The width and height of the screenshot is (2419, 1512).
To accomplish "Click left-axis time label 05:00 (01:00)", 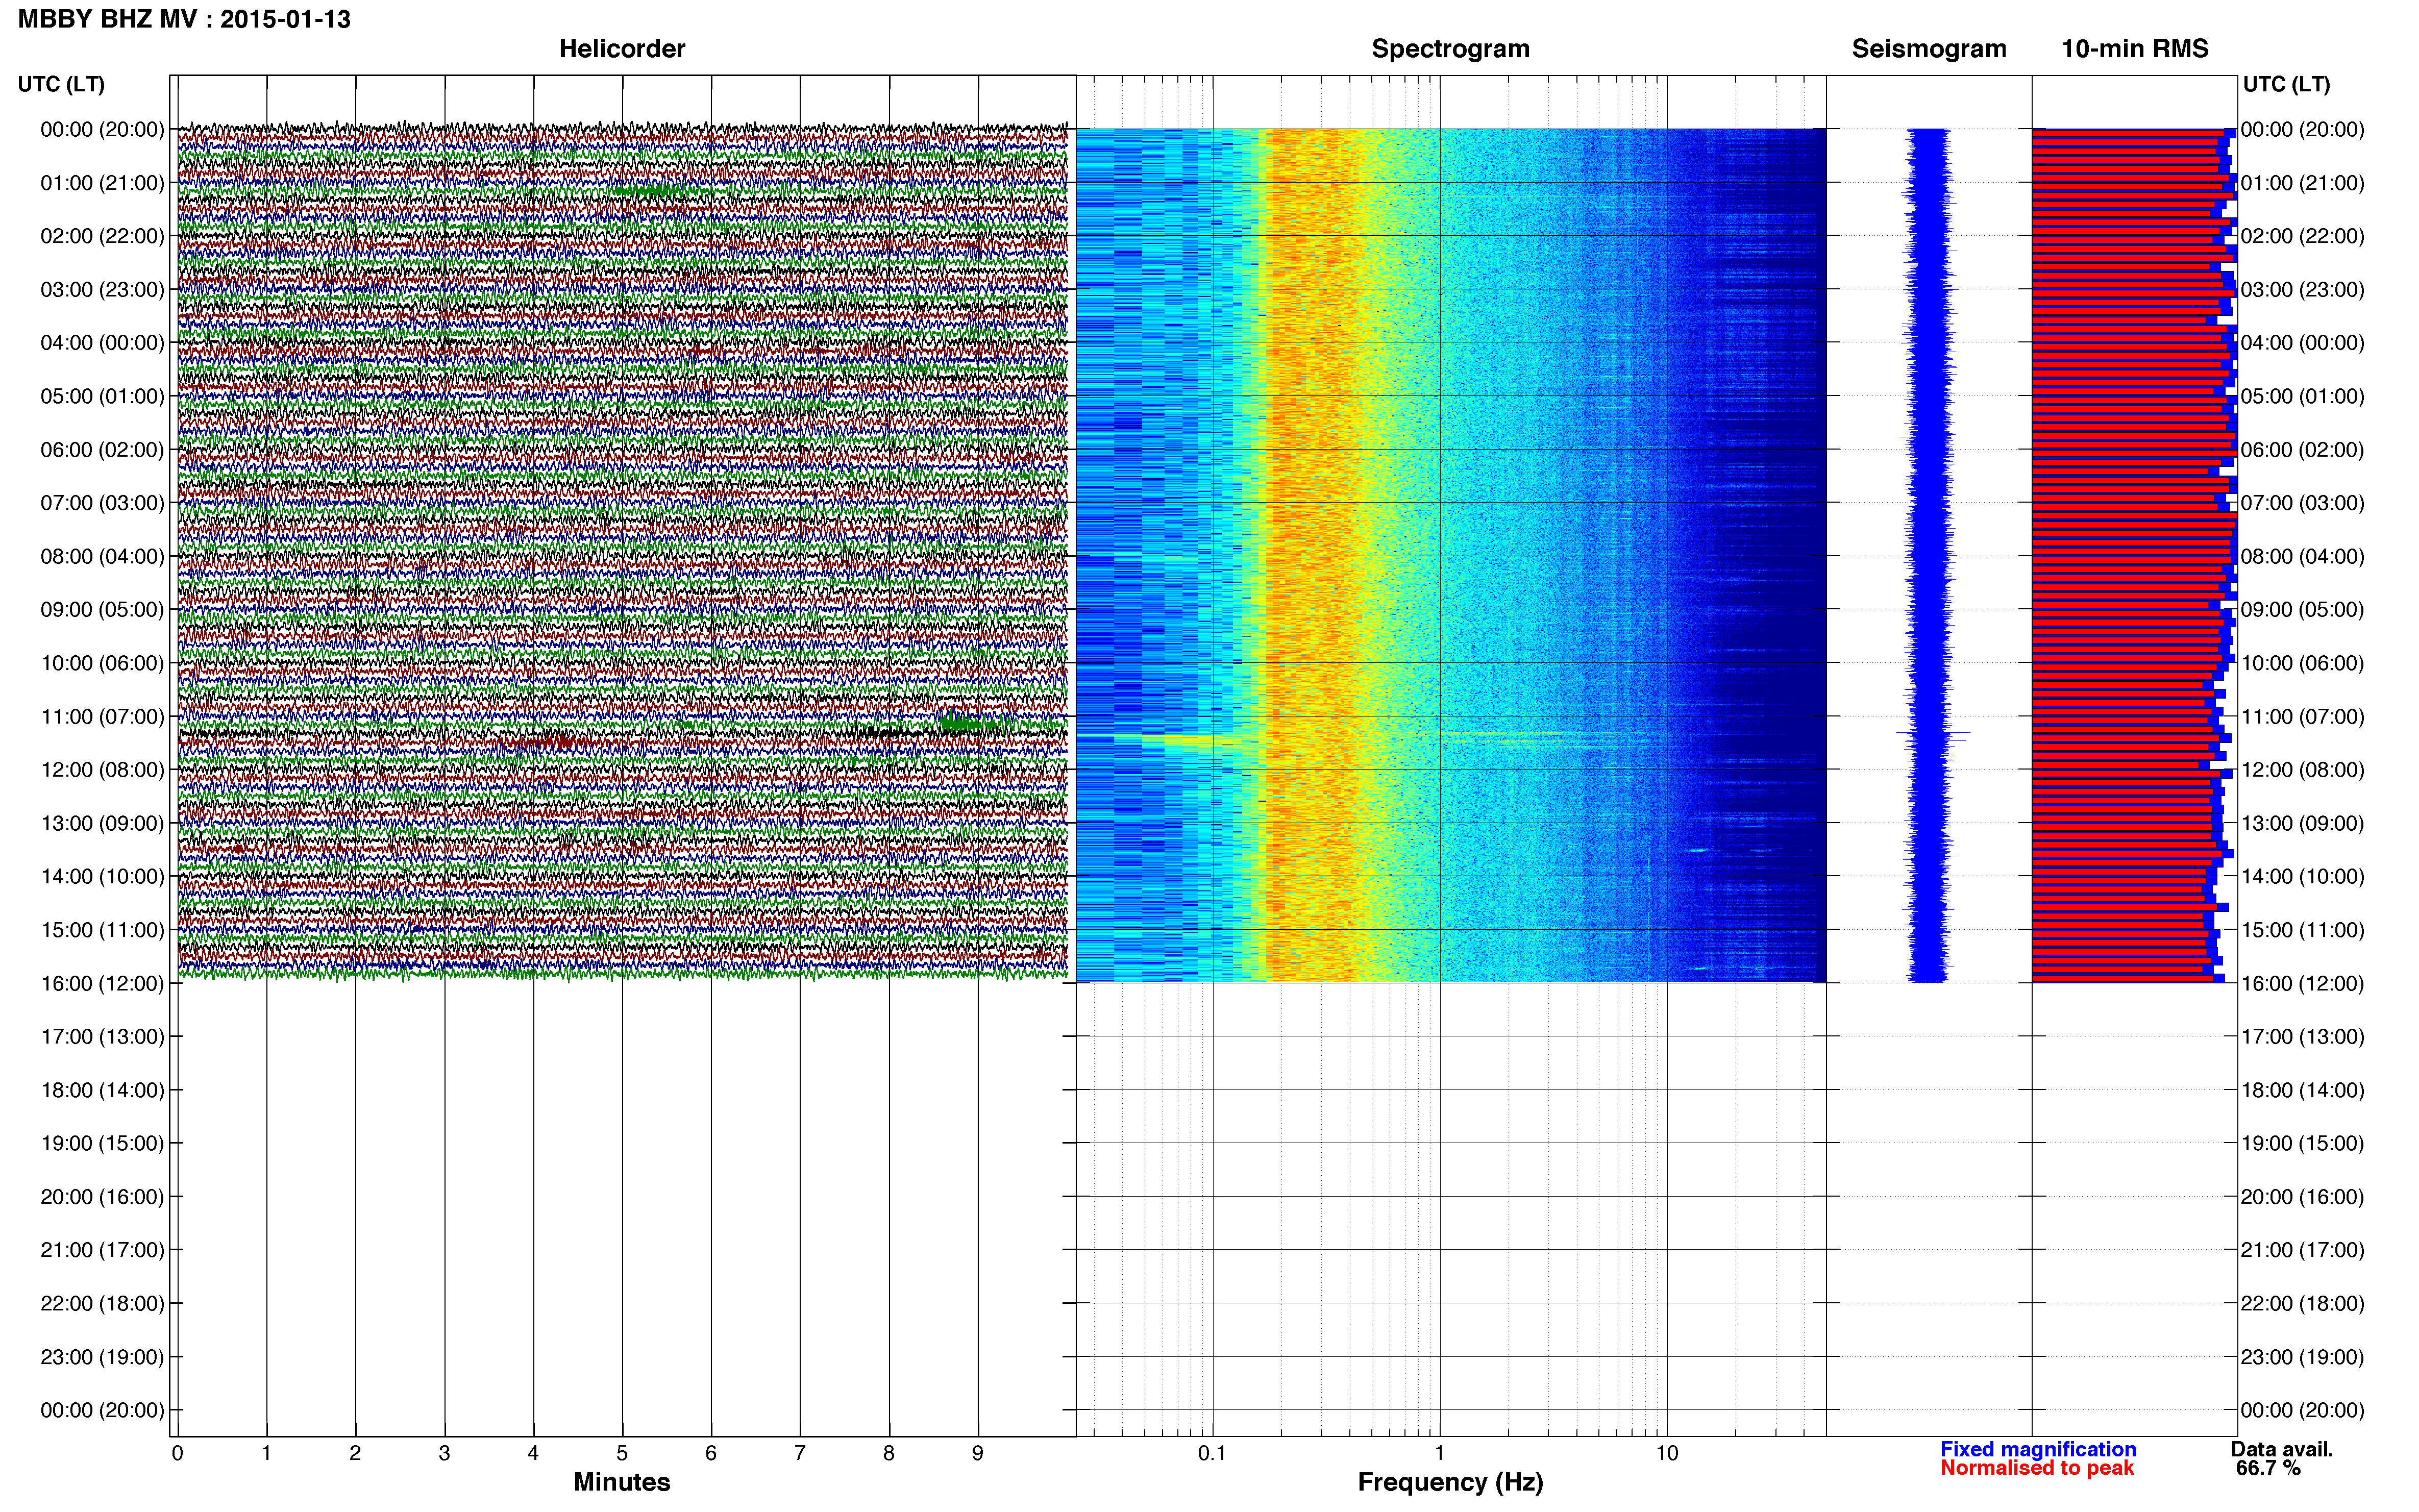I will 102,396.
